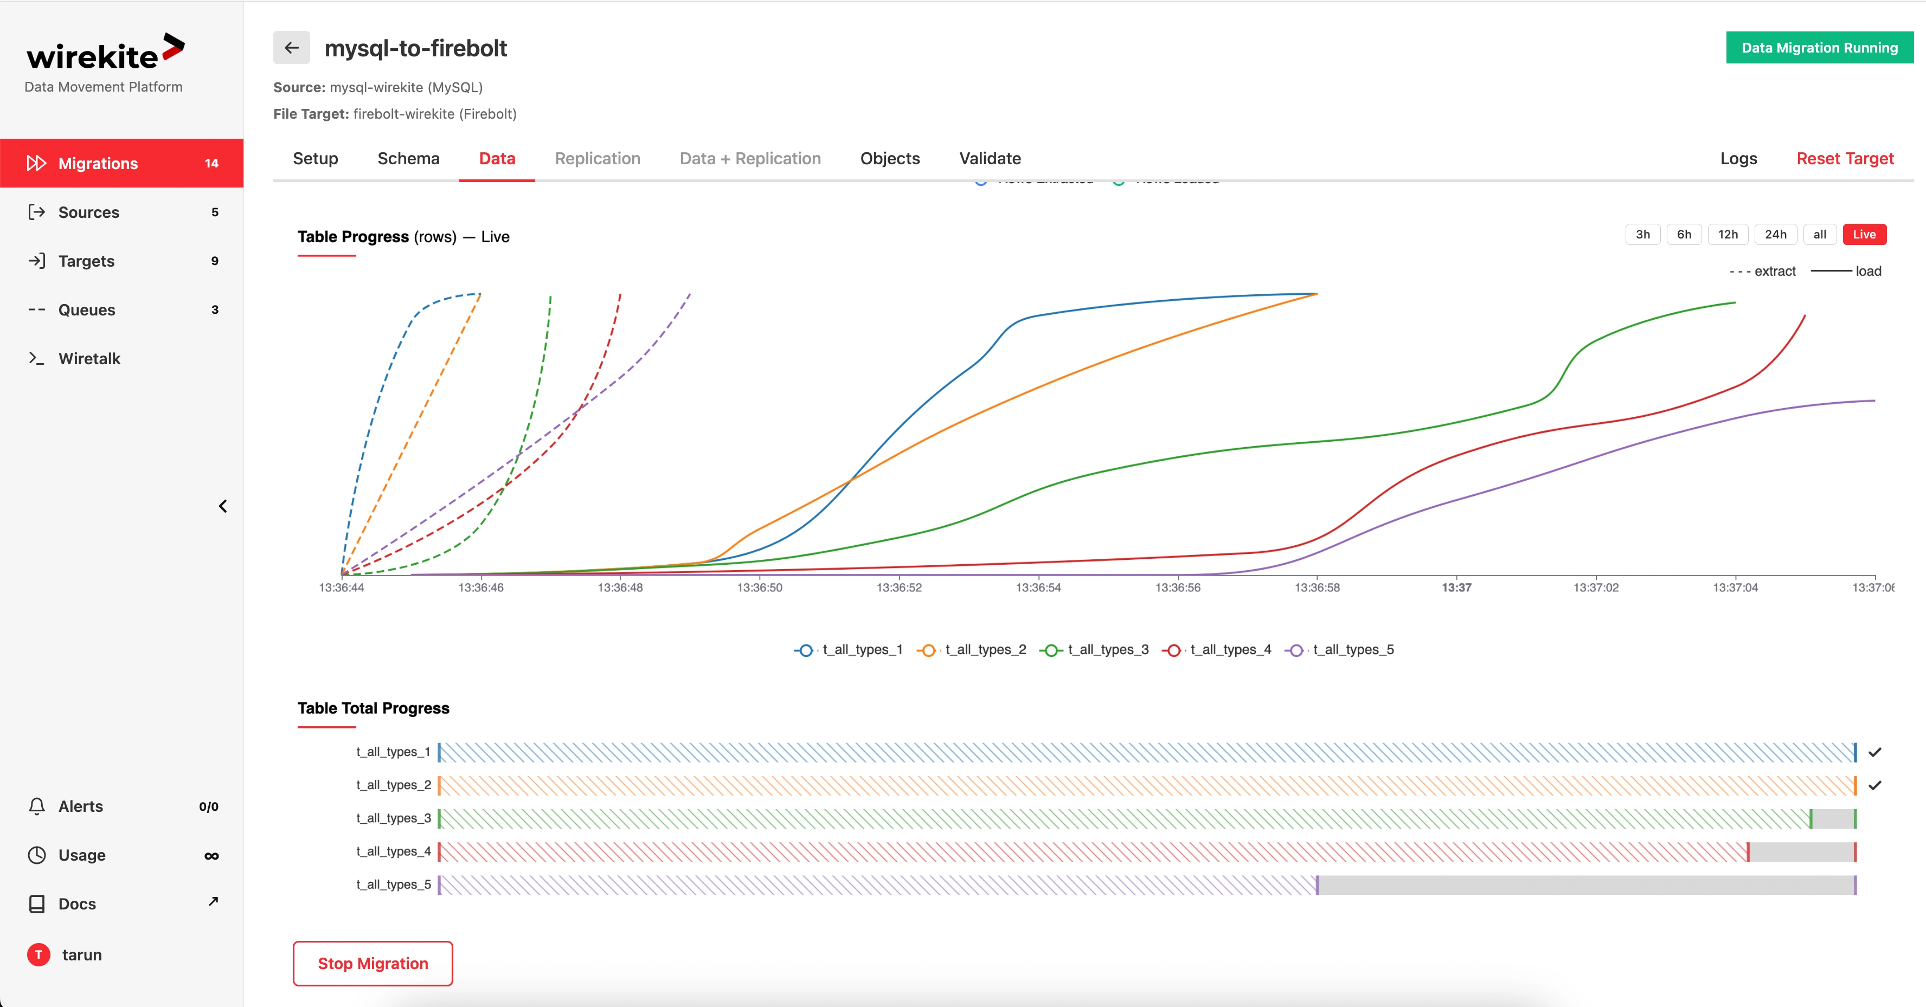Open the Data + Replication tab
Viewport: 1926px width, 1007px height.
(x=750, y=158)
